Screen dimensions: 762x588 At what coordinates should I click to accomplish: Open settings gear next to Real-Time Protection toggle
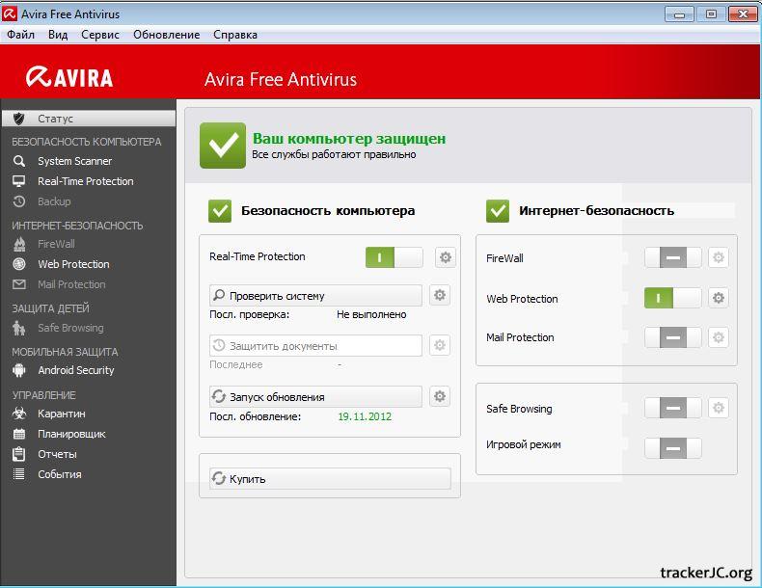pos(445,257)
